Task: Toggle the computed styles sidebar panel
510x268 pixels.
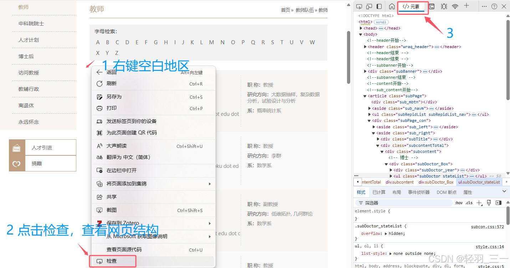Action: coord(499,202)
